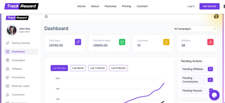Click the Get started button

pyautogui.click(x=209, y=6)
